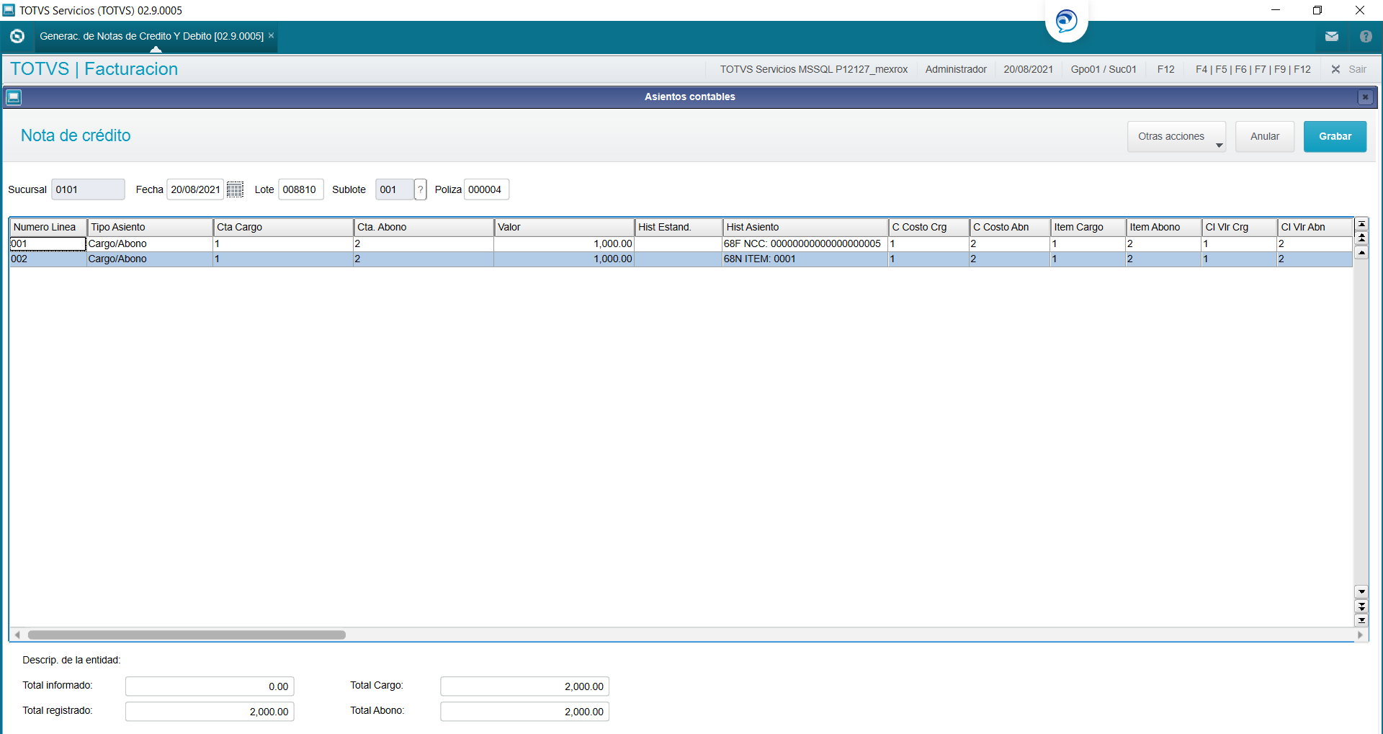This screenshot has height=734, width=1383.
Task: Select line 001 number cell
Action: (x=48, y=243)
